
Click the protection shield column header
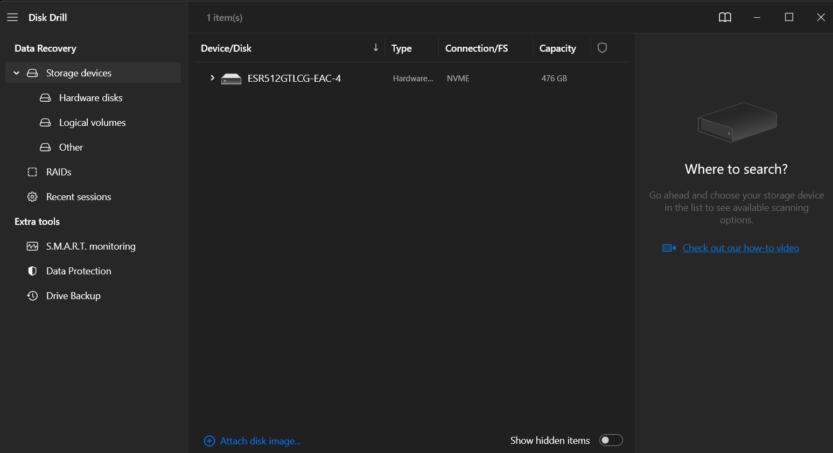click(x=603, y=48)
